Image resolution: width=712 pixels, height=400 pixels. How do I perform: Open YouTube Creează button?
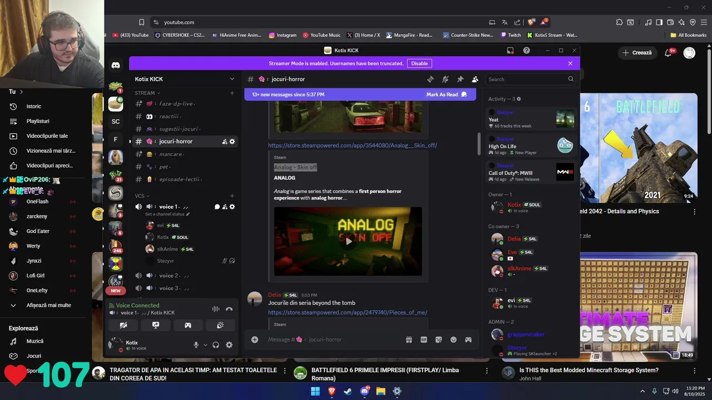pyautogui.click(x=637, y=53)
